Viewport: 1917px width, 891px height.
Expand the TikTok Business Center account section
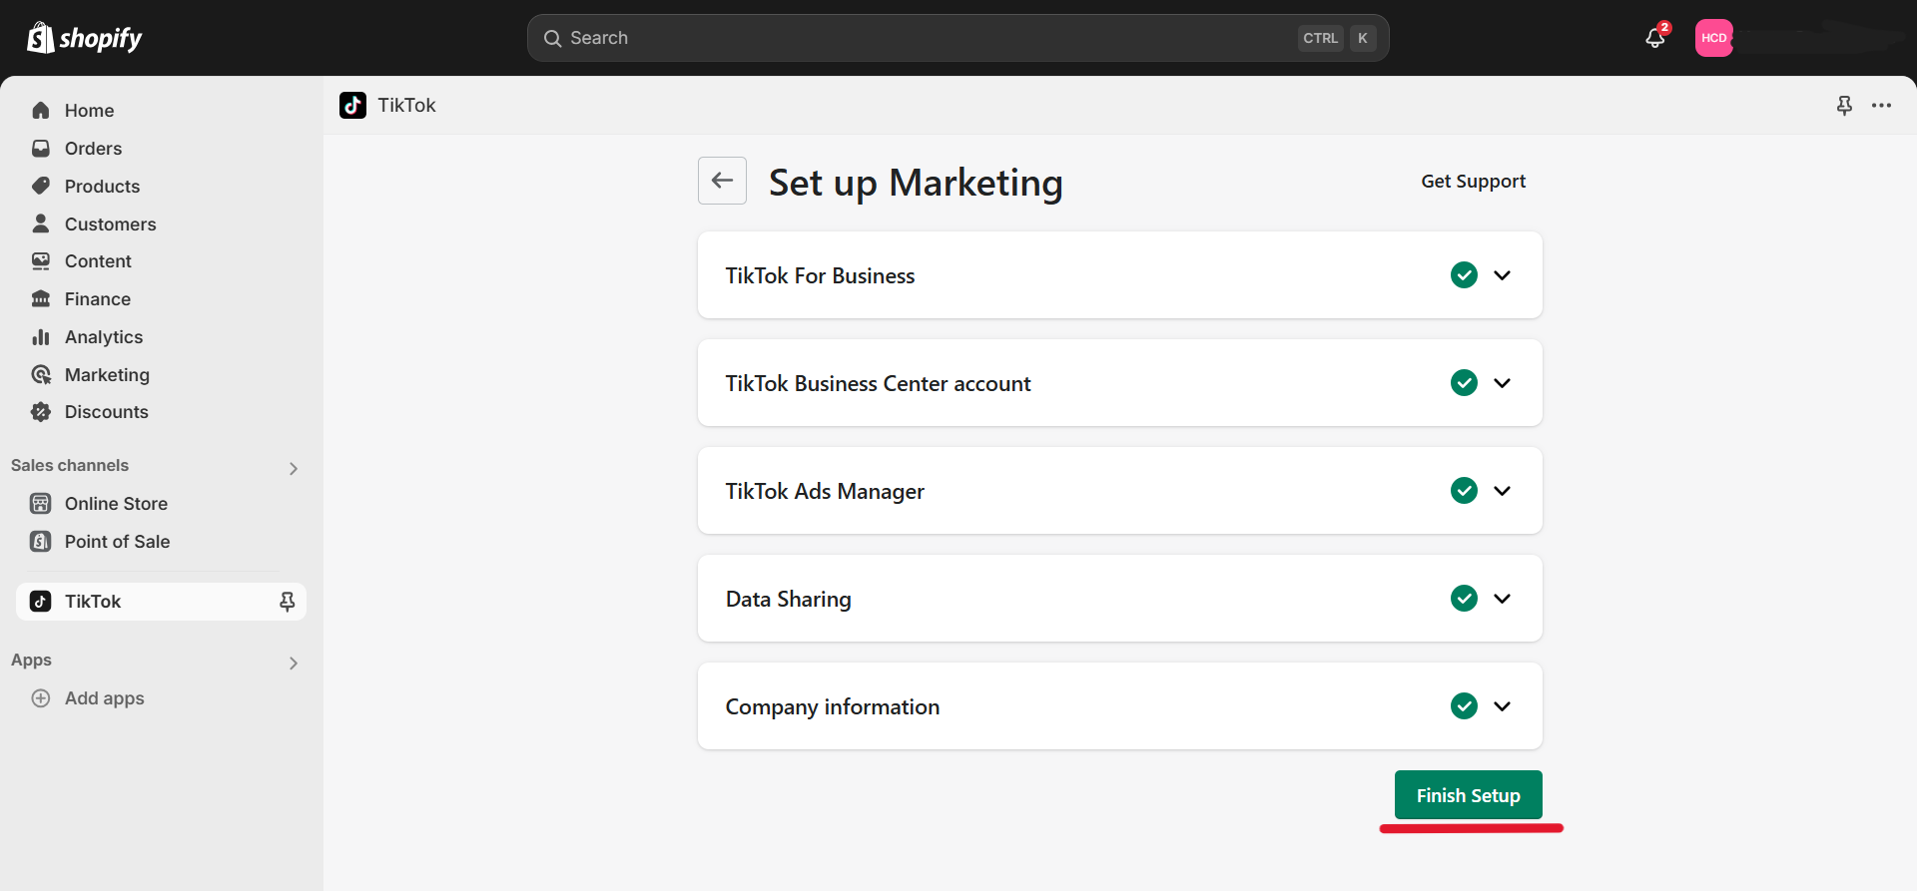tap(1502, 383)
